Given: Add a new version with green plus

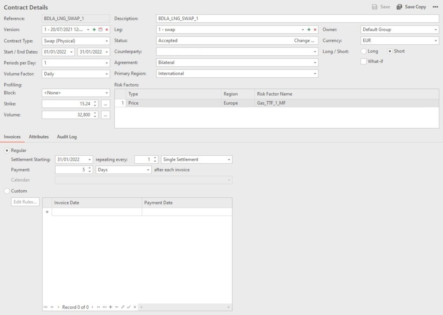Looking at the screenshot, I should tap(94, 30).
